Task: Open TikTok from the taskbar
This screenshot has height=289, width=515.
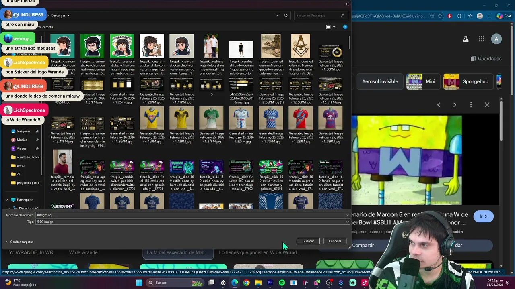Action: pyautogui.click(x=364, y=283)
